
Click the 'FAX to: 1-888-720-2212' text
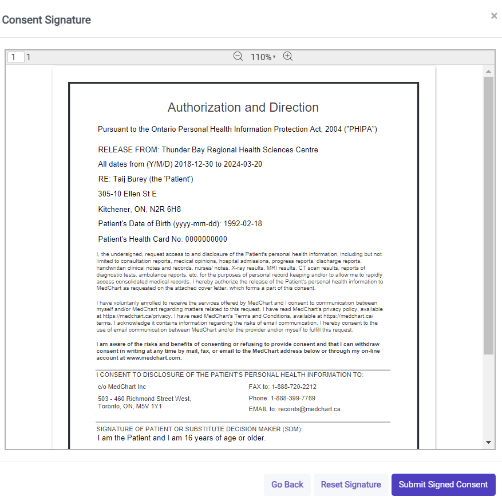point(283,387)
